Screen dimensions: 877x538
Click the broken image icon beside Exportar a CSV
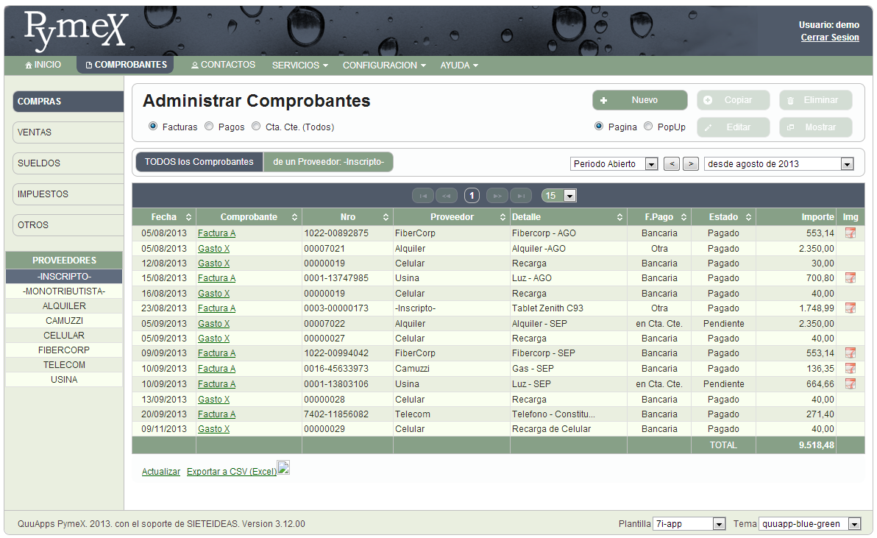[x=283, y=469]
